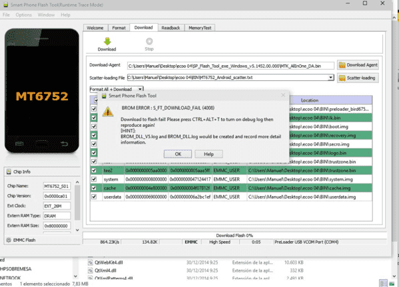Open the Help menu
Screen dimensions: 399x287
pyautogui.click(x=65, y=15)
